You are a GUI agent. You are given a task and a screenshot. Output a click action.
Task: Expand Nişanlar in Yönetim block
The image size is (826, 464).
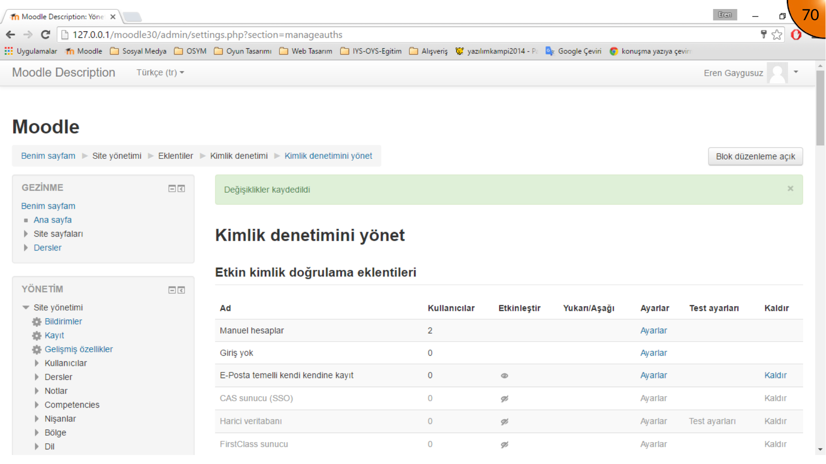click(37, 418)
